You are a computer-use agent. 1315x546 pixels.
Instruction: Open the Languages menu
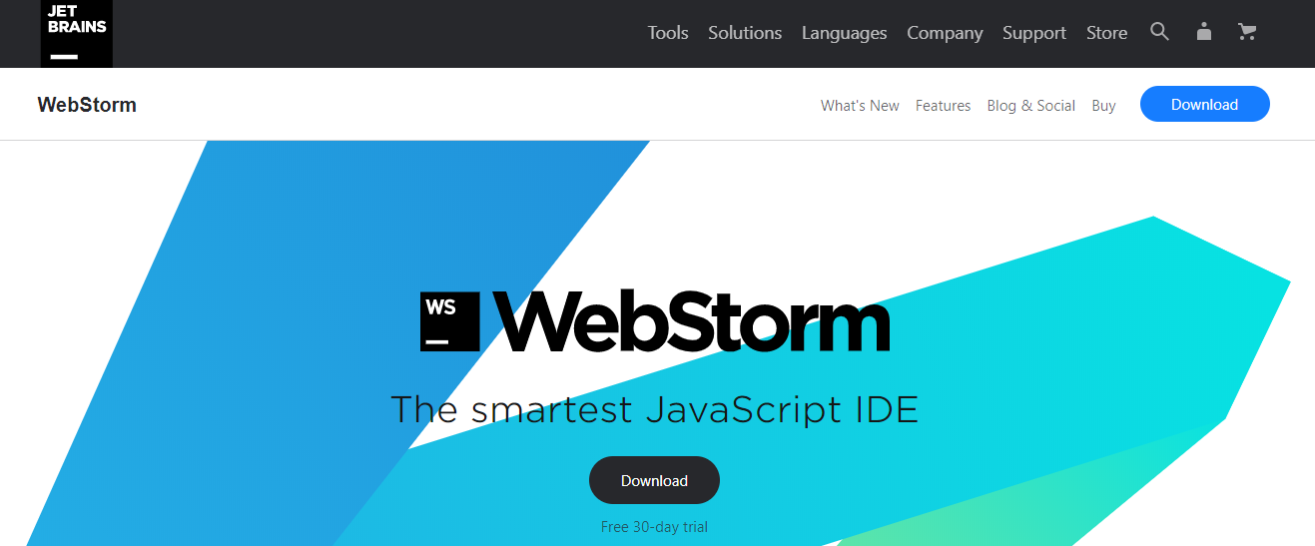pyautogui.click(x=844, y=33)
